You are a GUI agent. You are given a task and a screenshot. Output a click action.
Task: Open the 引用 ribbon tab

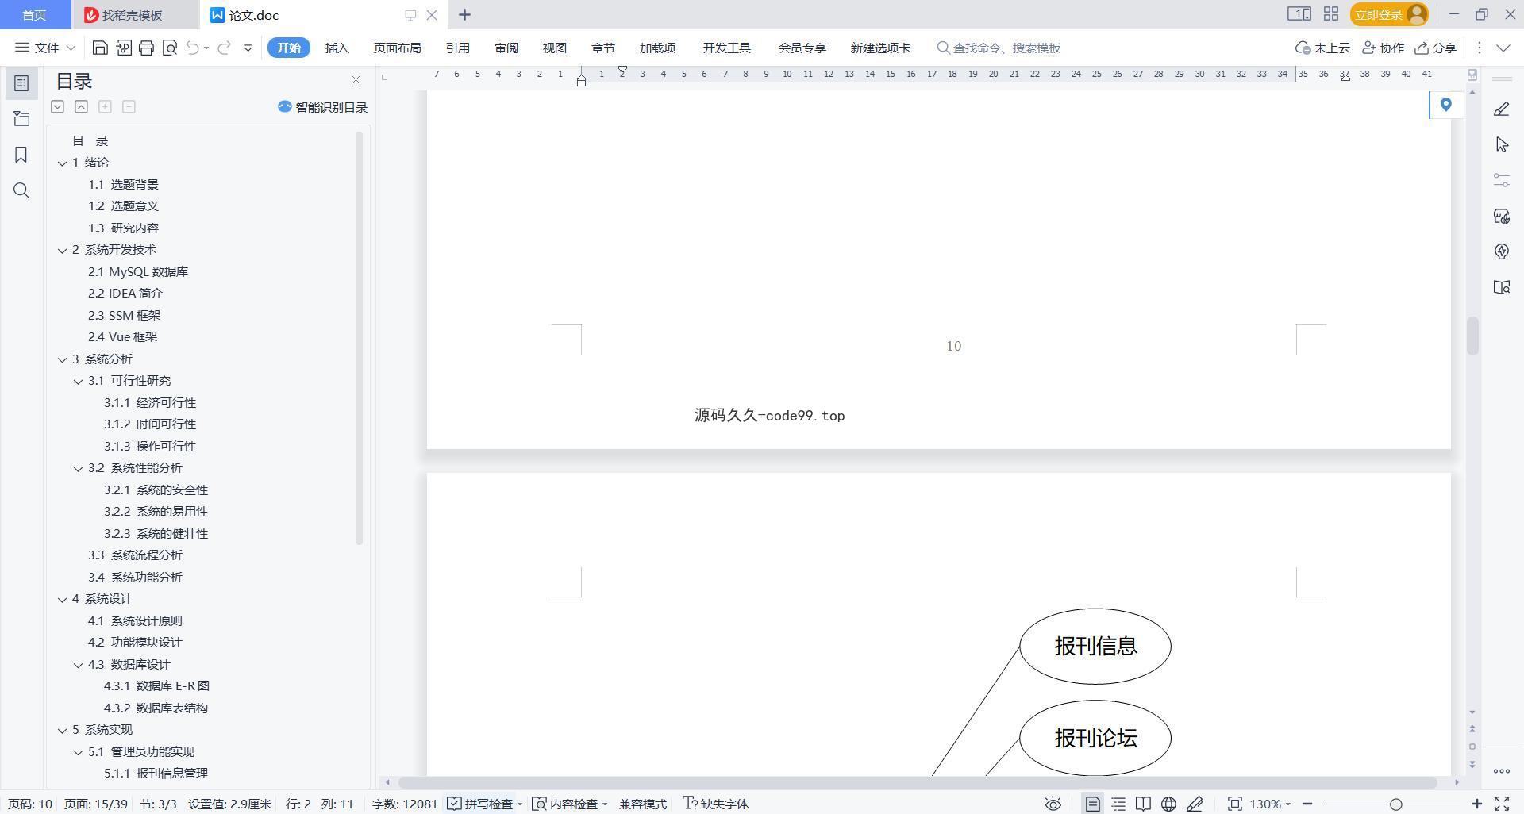click(x=457, y=48)
